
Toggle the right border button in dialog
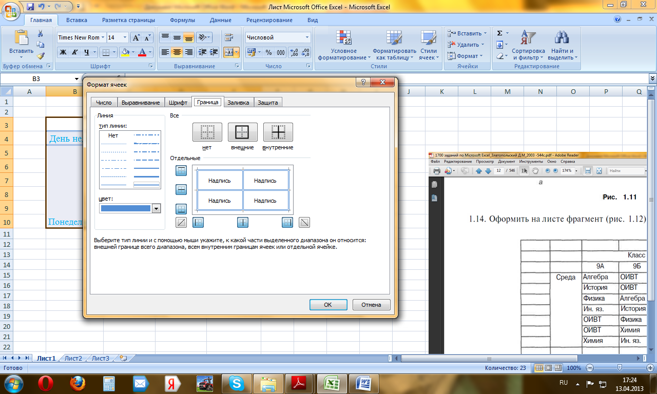(287, 222)
